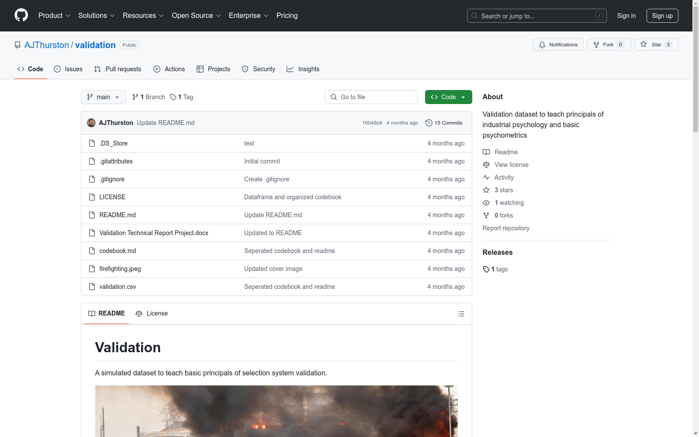Focus the Search or jump to field

(537, 16)
